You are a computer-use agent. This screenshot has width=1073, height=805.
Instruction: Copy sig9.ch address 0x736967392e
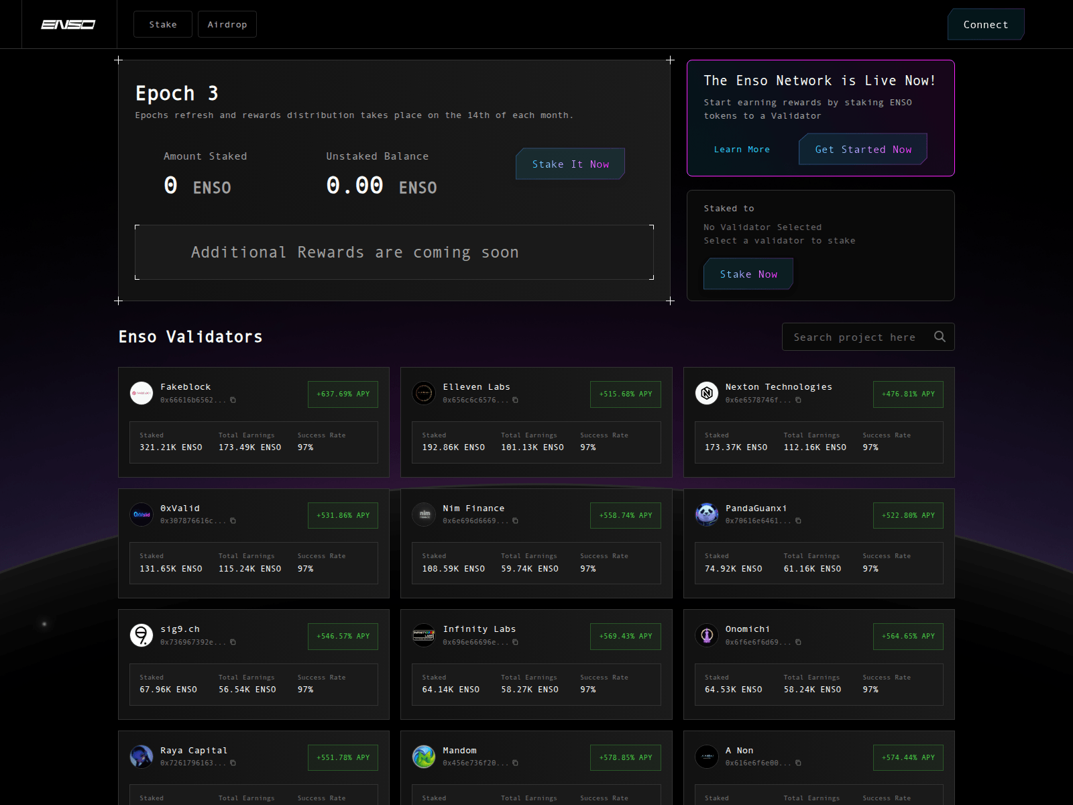[x=233, y=642]
